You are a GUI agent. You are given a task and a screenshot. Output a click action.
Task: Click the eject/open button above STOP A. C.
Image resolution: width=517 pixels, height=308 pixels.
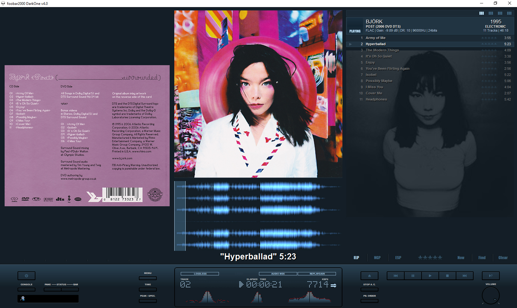pos(369,276)
